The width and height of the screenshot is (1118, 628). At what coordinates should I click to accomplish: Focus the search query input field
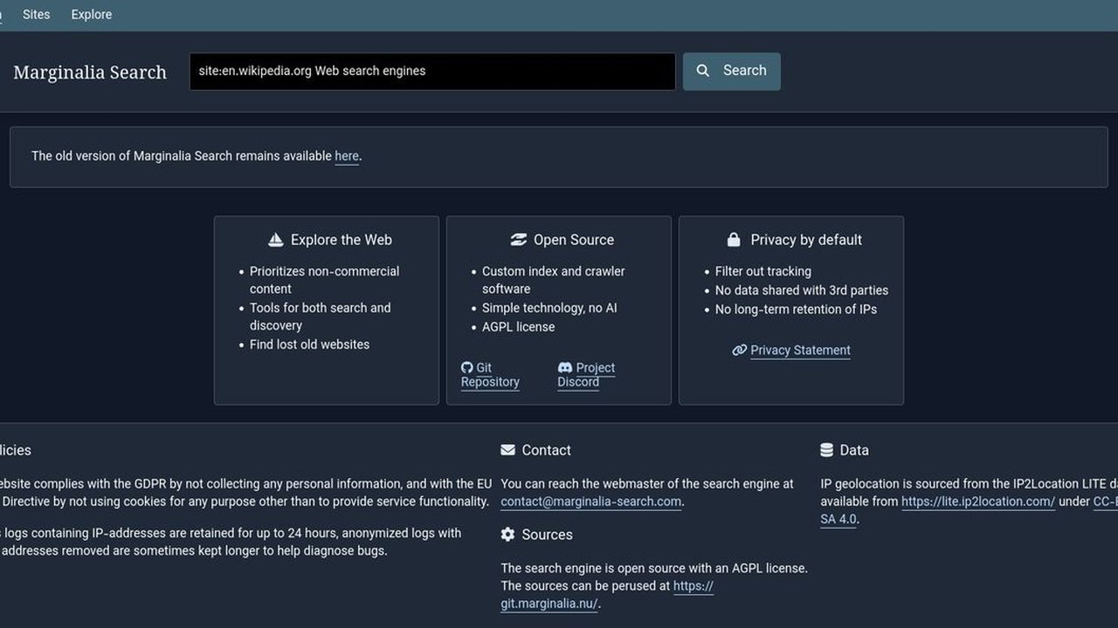click(x=432, y=72)
